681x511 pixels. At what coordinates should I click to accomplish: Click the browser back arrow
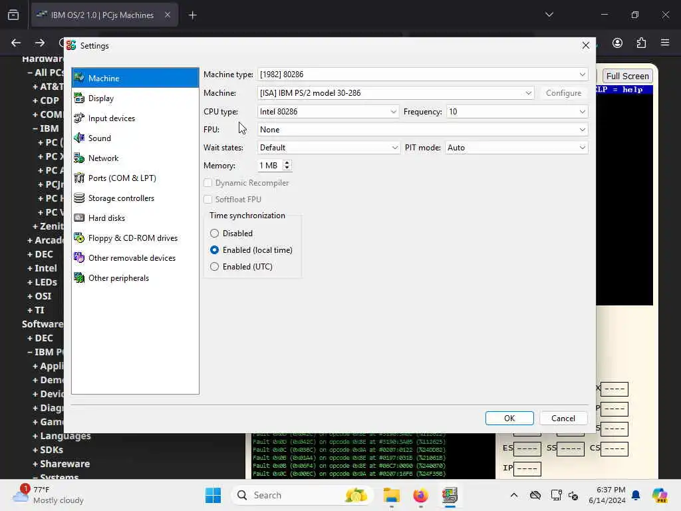tap(16, 43)
